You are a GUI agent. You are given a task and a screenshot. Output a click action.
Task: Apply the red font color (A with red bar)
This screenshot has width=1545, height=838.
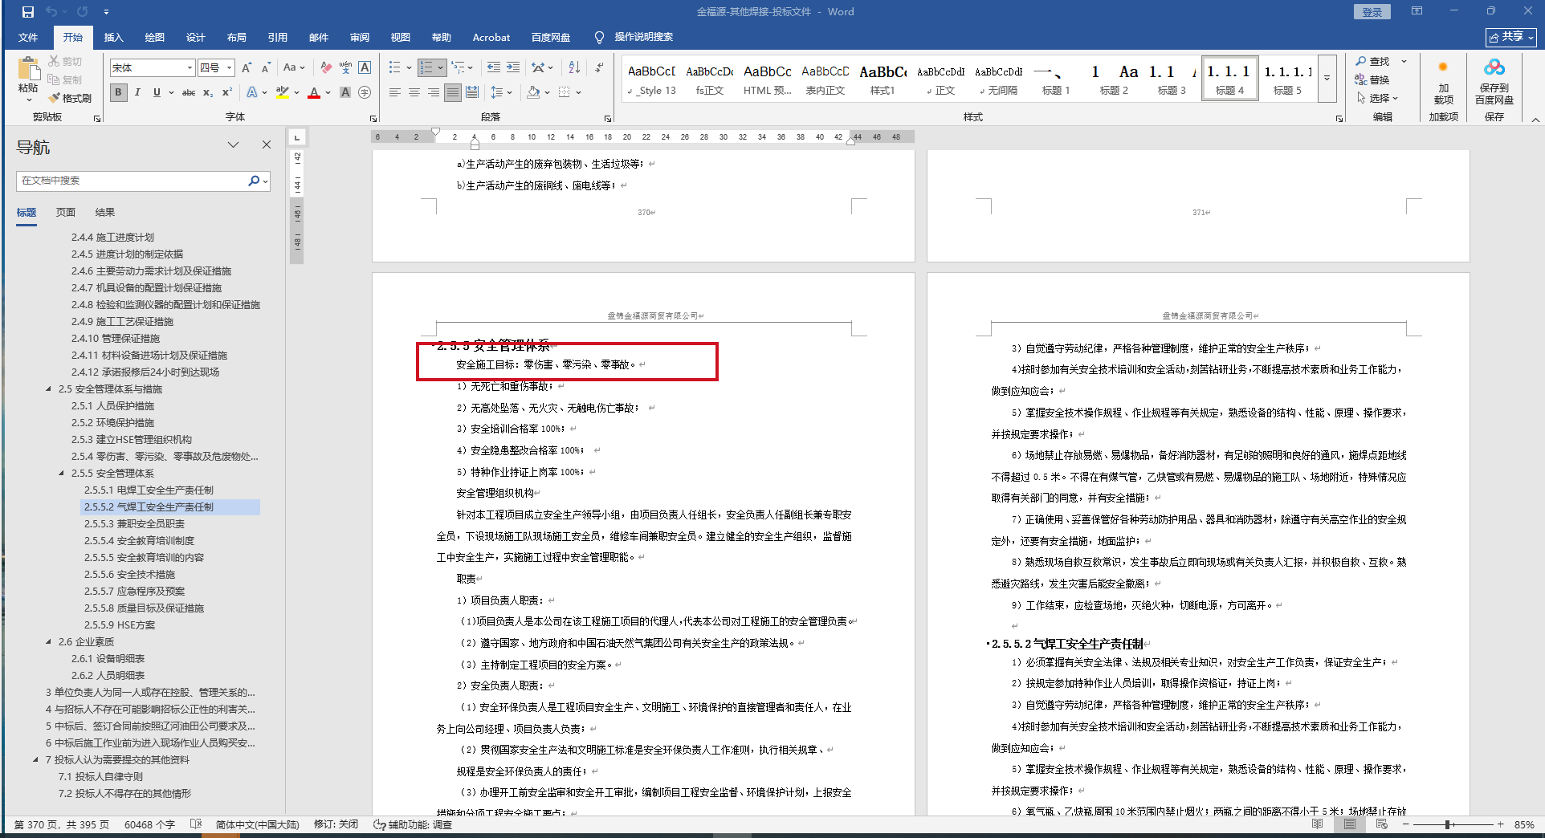[x=314, y=92]
